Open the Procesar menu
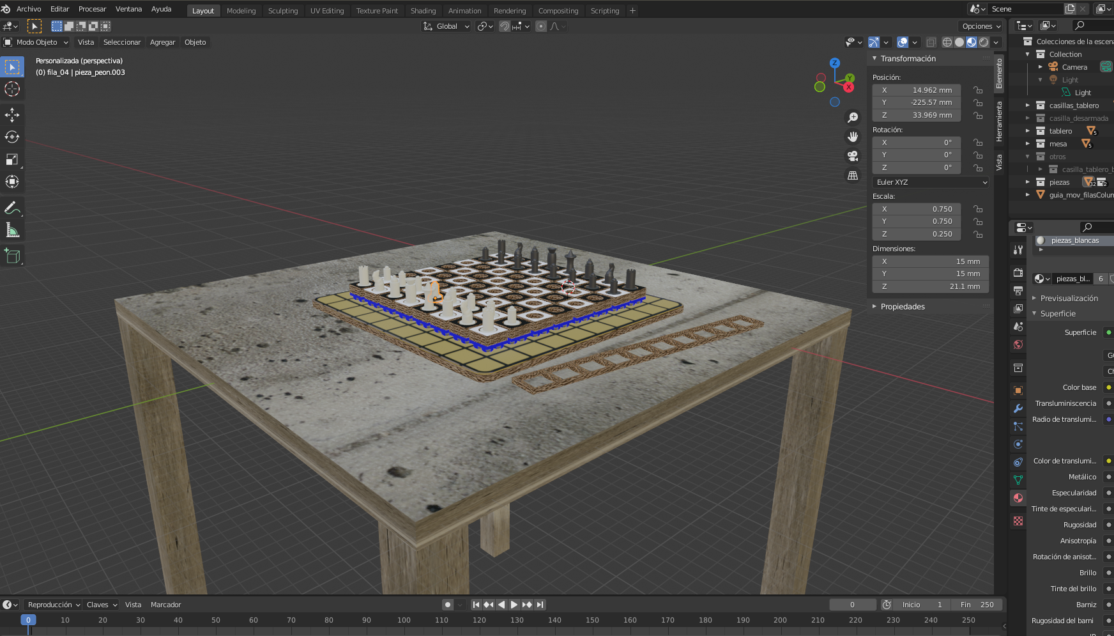 [93, 9]
